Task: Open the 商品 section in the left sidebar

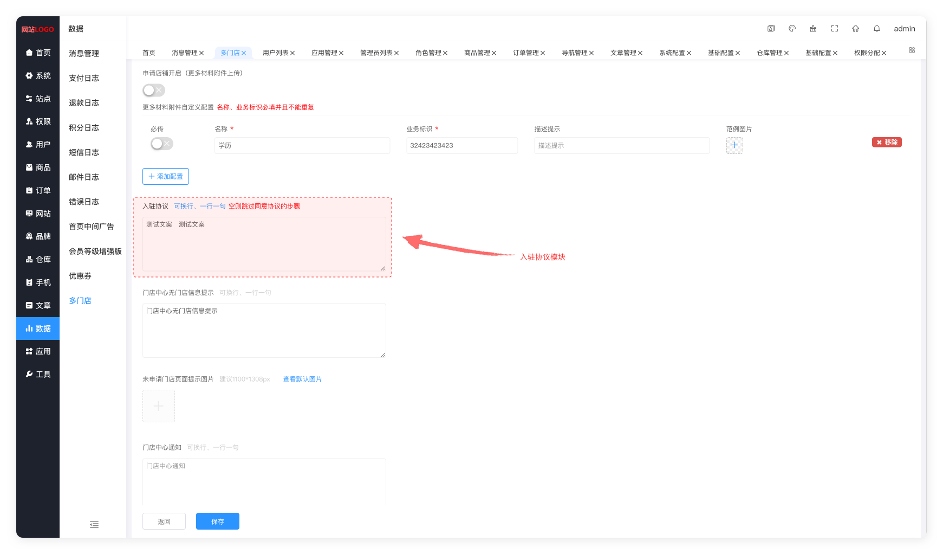Action: pyautogui.click(x=38, y=168)
